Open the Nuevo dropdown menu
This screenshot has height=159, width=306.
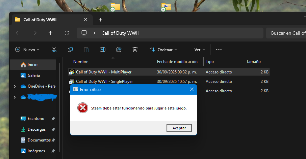click(x=27, y=50)
